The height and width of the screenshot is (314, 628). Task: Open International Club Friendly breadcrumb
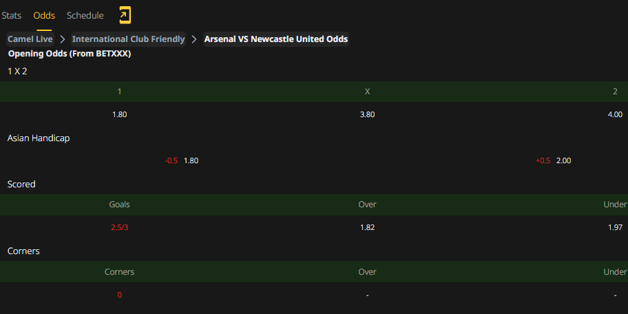128,39
